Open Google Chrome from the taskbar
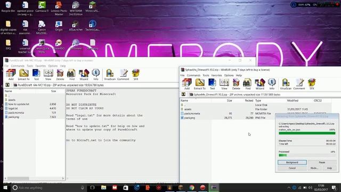 (x=192, y=187)
